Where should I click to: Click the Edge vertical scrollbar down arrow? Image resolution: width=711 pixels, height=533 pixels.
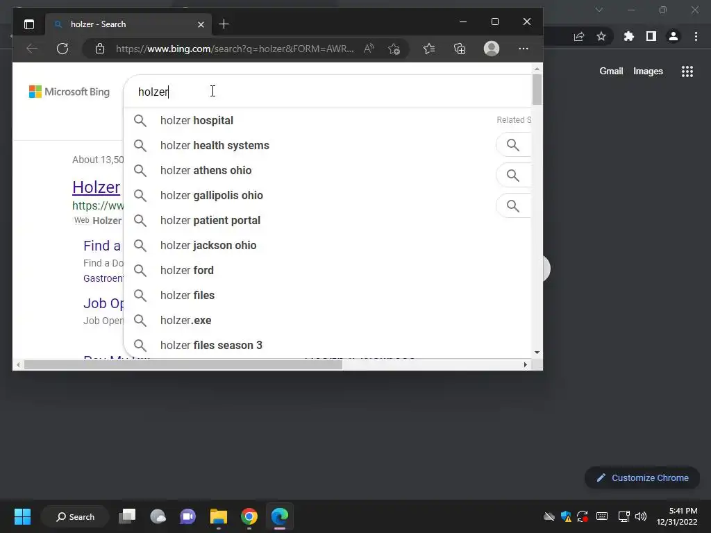click(537, 352)
